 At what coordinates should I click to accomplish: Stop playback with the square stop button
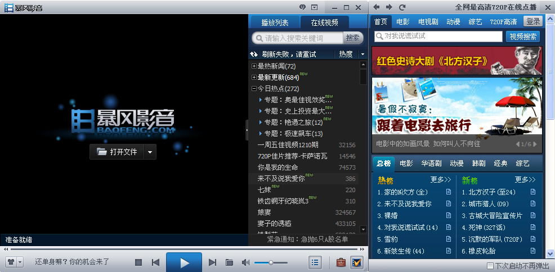click(138, 262)
